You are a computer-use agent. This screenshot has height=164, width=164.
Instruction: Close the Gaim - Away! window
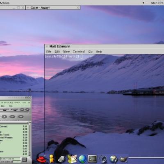tap(78, 8)
